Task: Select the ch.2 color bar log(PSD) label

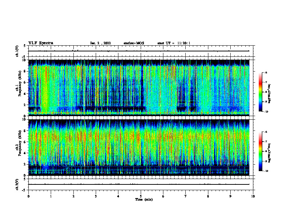Action: tap(270, 153)
